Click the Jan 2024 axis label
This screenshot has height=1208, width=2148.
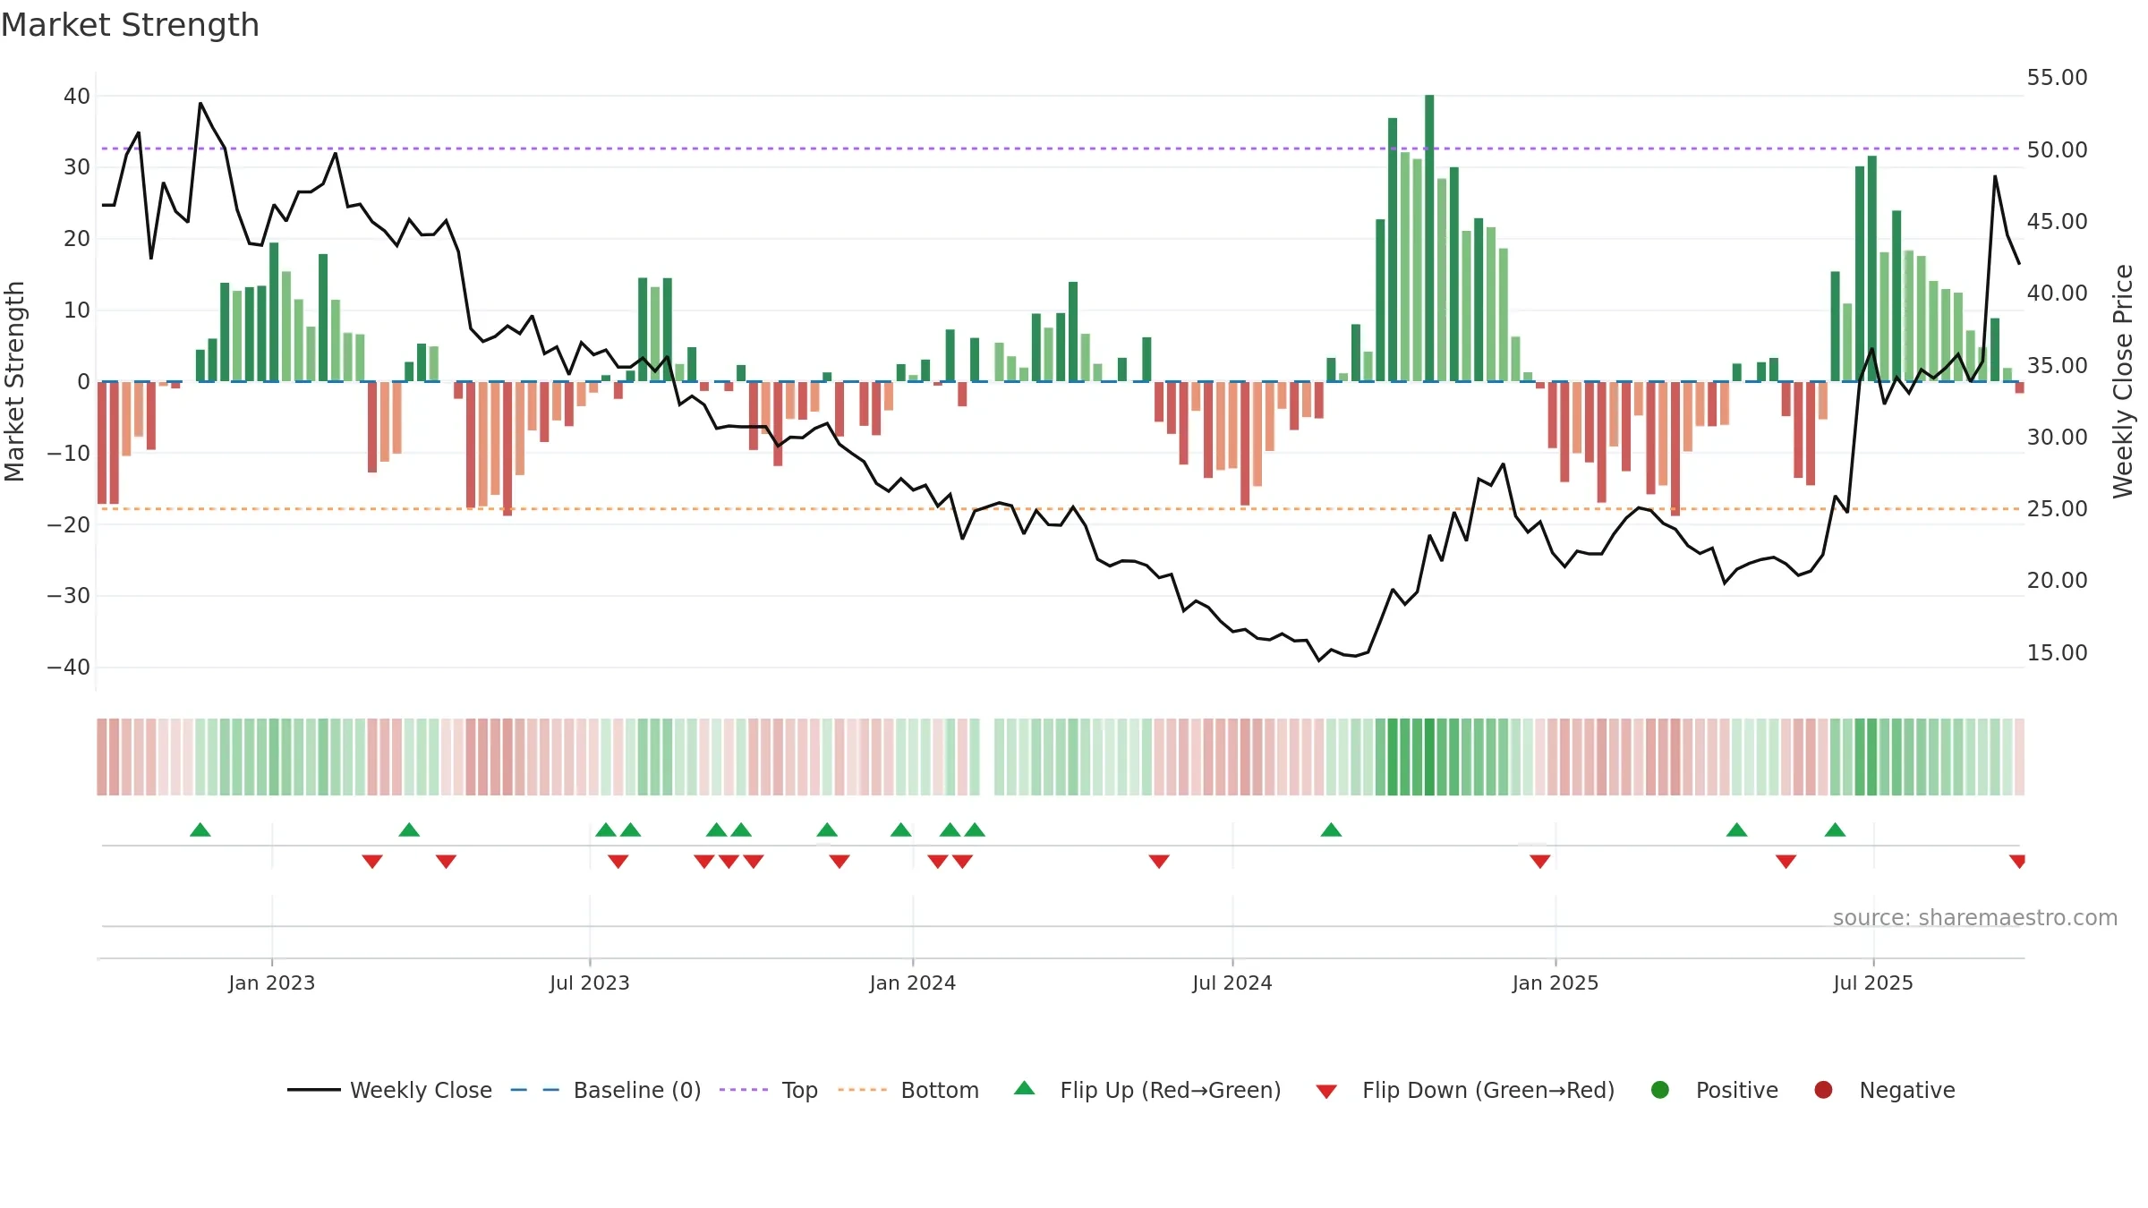point(913,983)
